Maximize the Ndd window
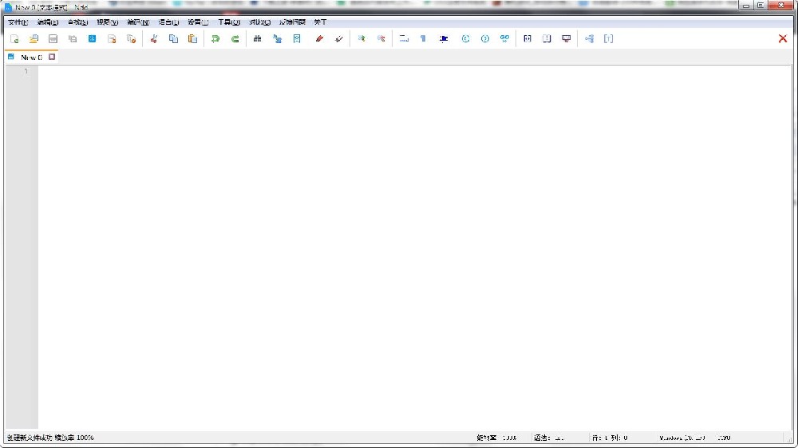Viewport: 798px width, 448px height. [760, 6]
